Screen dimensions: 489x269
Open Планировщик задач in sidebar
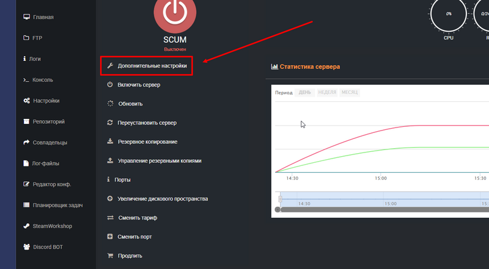tap(56, 205)
